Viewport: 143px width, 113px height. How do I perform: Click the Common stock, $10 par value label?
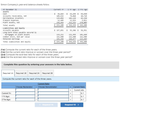(x=16, y=37)
